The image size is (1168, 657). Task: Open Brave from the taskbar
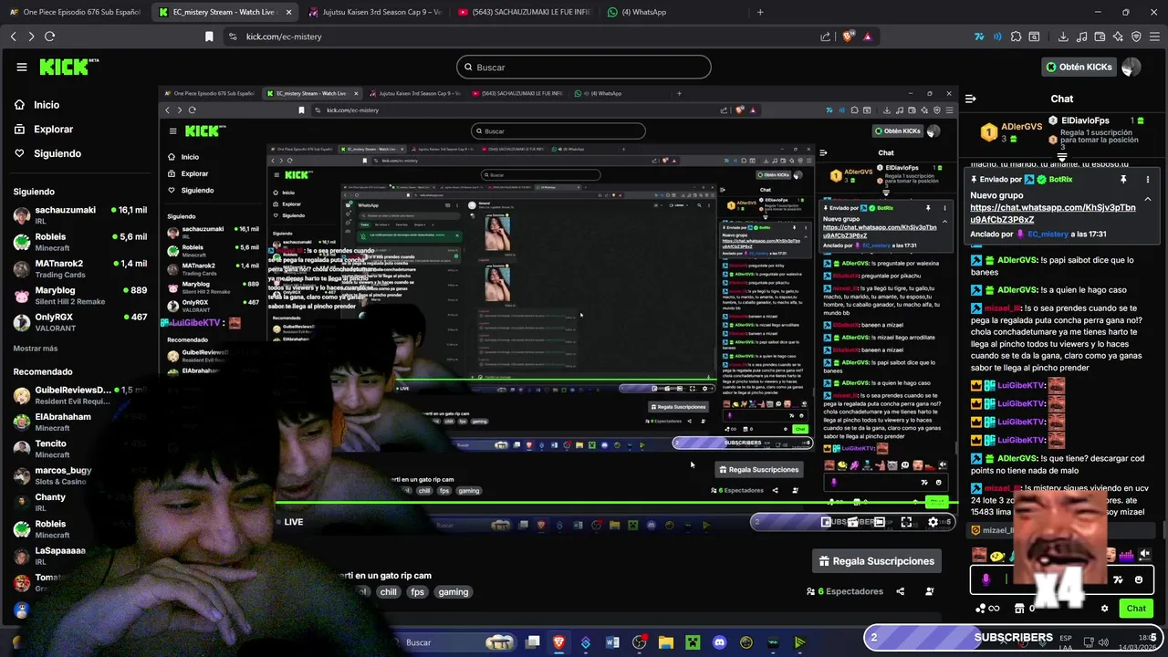pyautogui.click(x=559, y=642)
